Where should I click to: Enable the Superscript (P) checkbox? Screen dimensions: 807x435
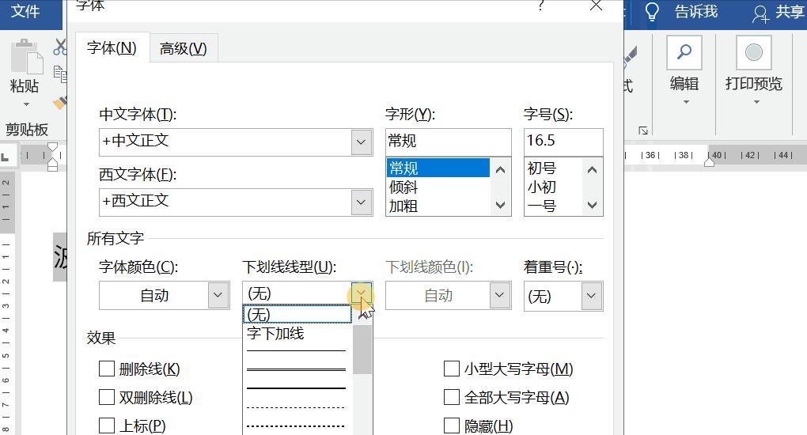(107, 426)
